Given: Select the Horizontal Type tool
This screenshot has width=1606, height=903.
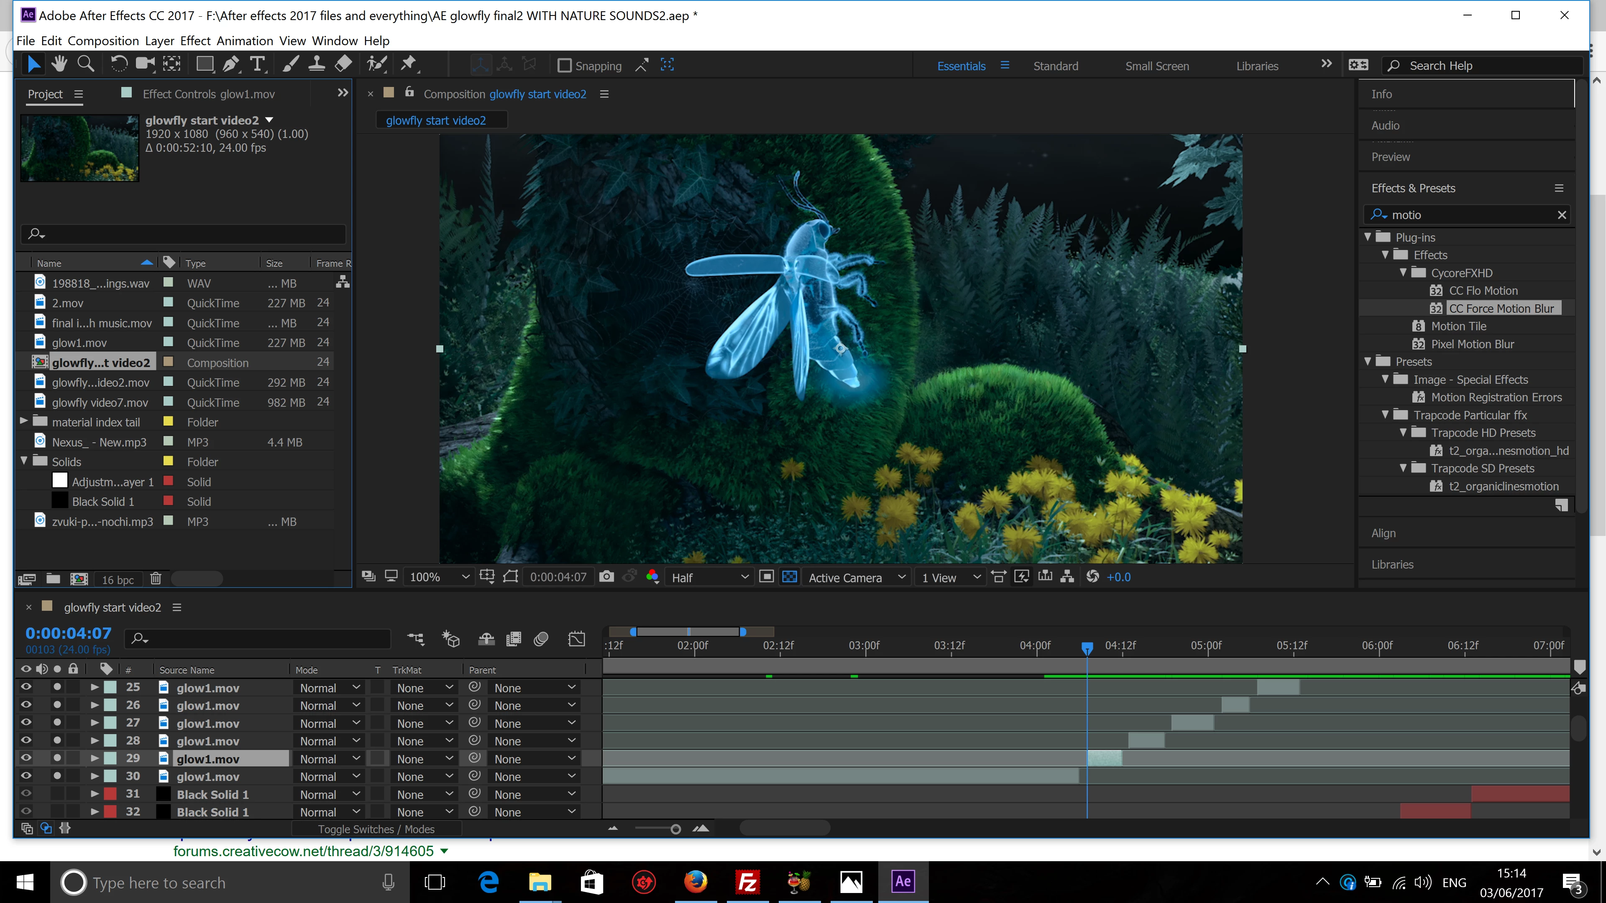Looking at the screenshot, I should (257, 64).
